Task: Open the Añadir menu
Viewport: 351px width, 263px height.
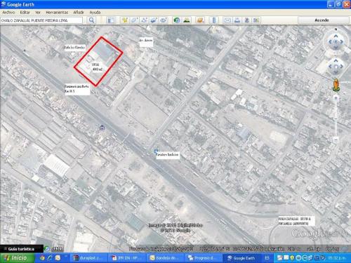Action: pyautogui.click(x=79, y=13)
